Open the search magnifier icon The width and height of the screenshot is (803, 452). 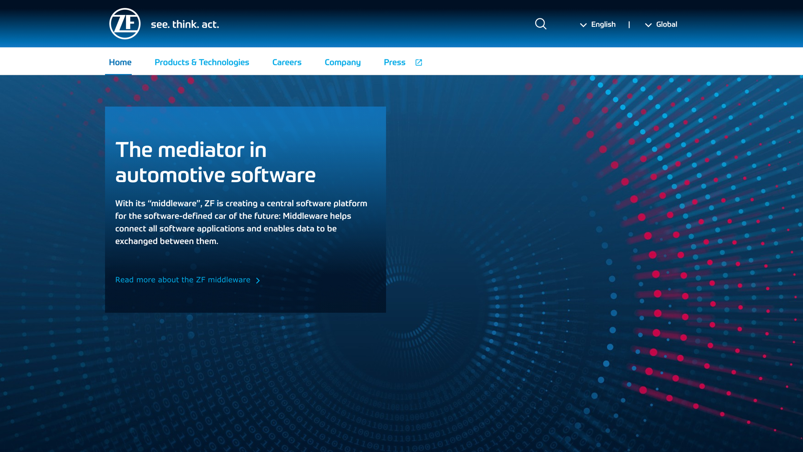click(541, 24)
